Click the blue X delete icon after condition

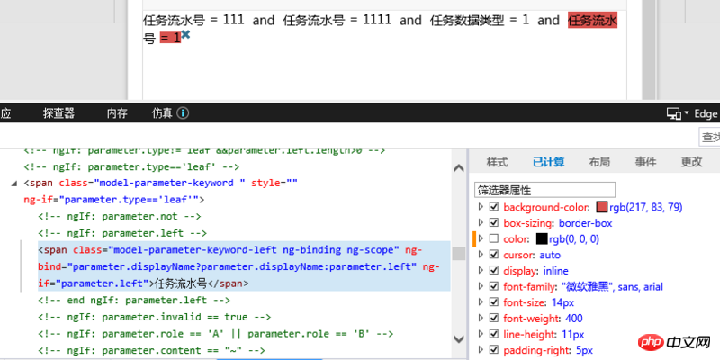coord(185,34)
